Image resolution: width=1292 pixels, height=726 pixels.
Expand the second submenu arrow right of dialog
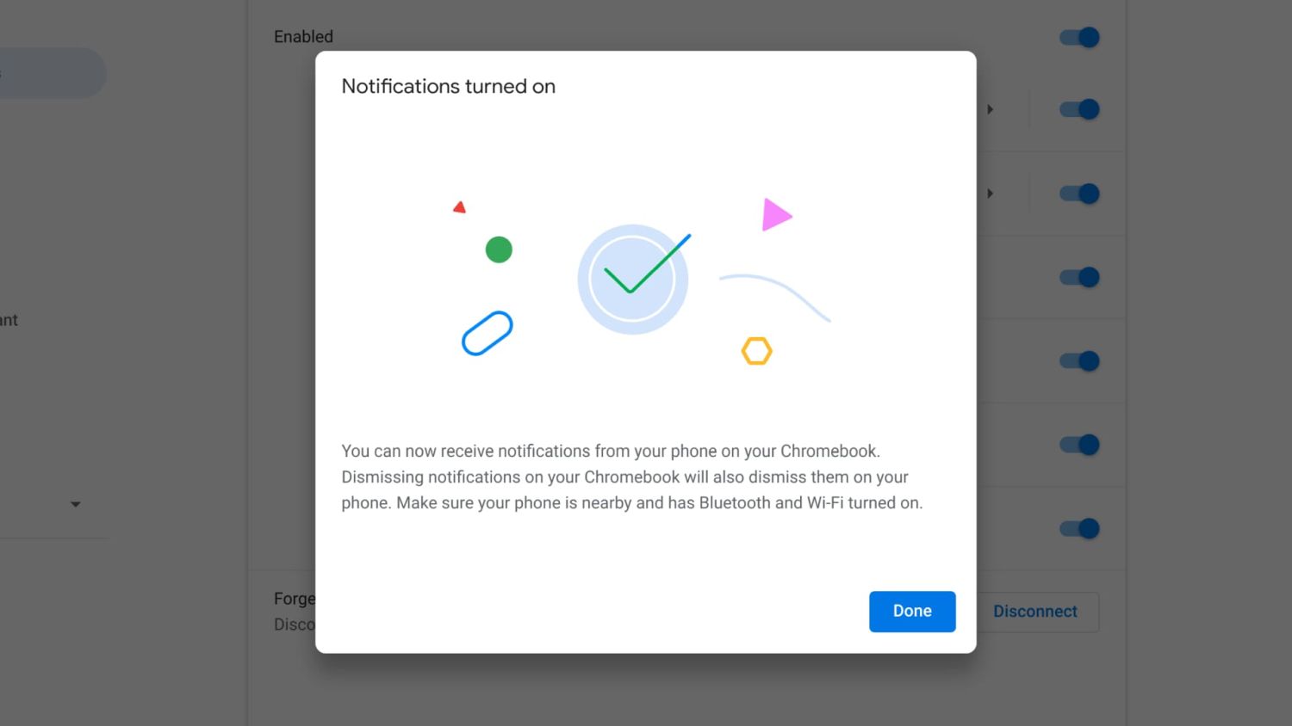991,194
